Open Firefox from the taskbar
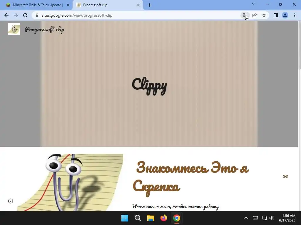Viewport: 301px width, 225px height. pyautogui.click(x=163, y=218)
